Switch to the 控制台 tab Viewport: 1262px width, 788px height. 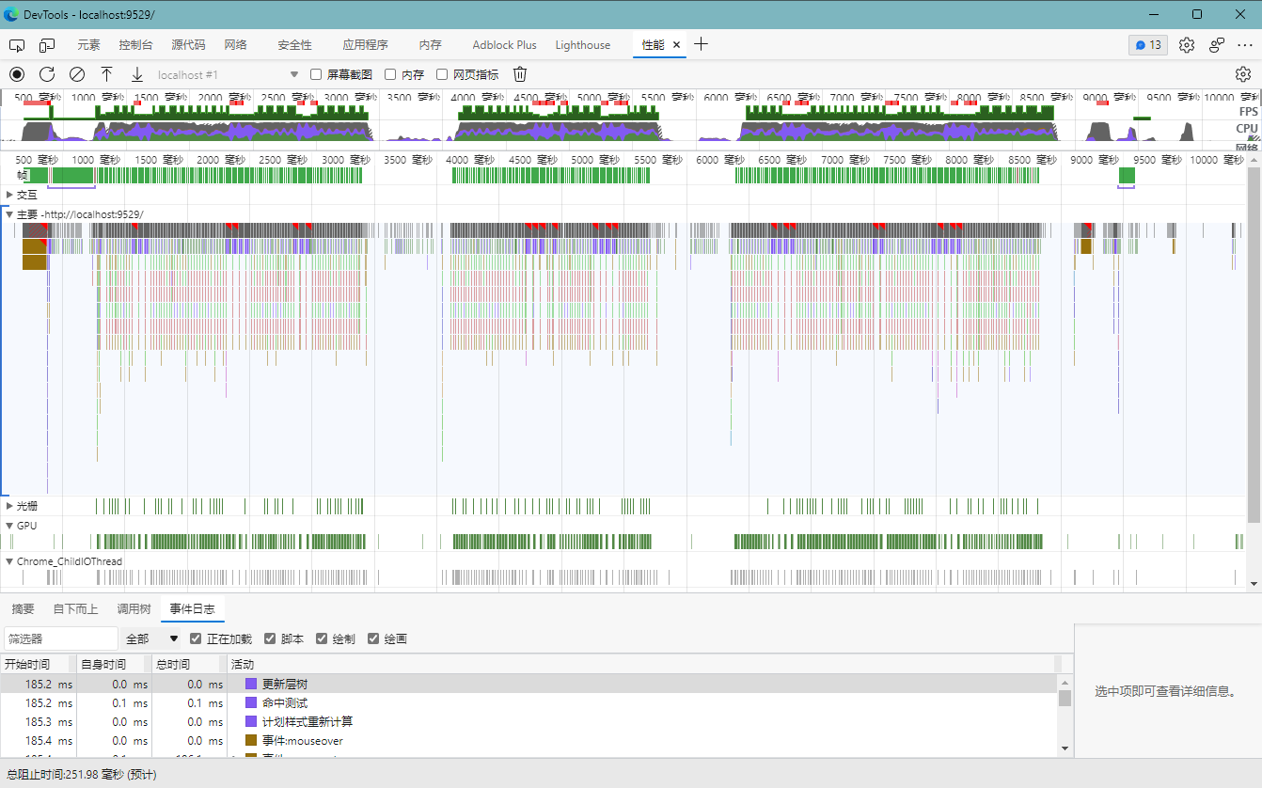(x=135, y=45)
